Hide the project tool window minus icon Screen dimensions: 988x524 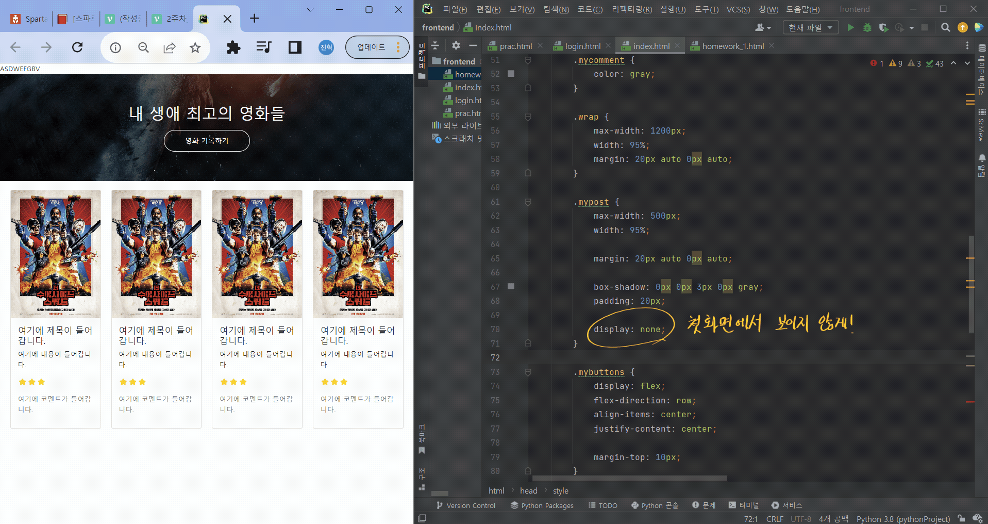coord(473,45)
